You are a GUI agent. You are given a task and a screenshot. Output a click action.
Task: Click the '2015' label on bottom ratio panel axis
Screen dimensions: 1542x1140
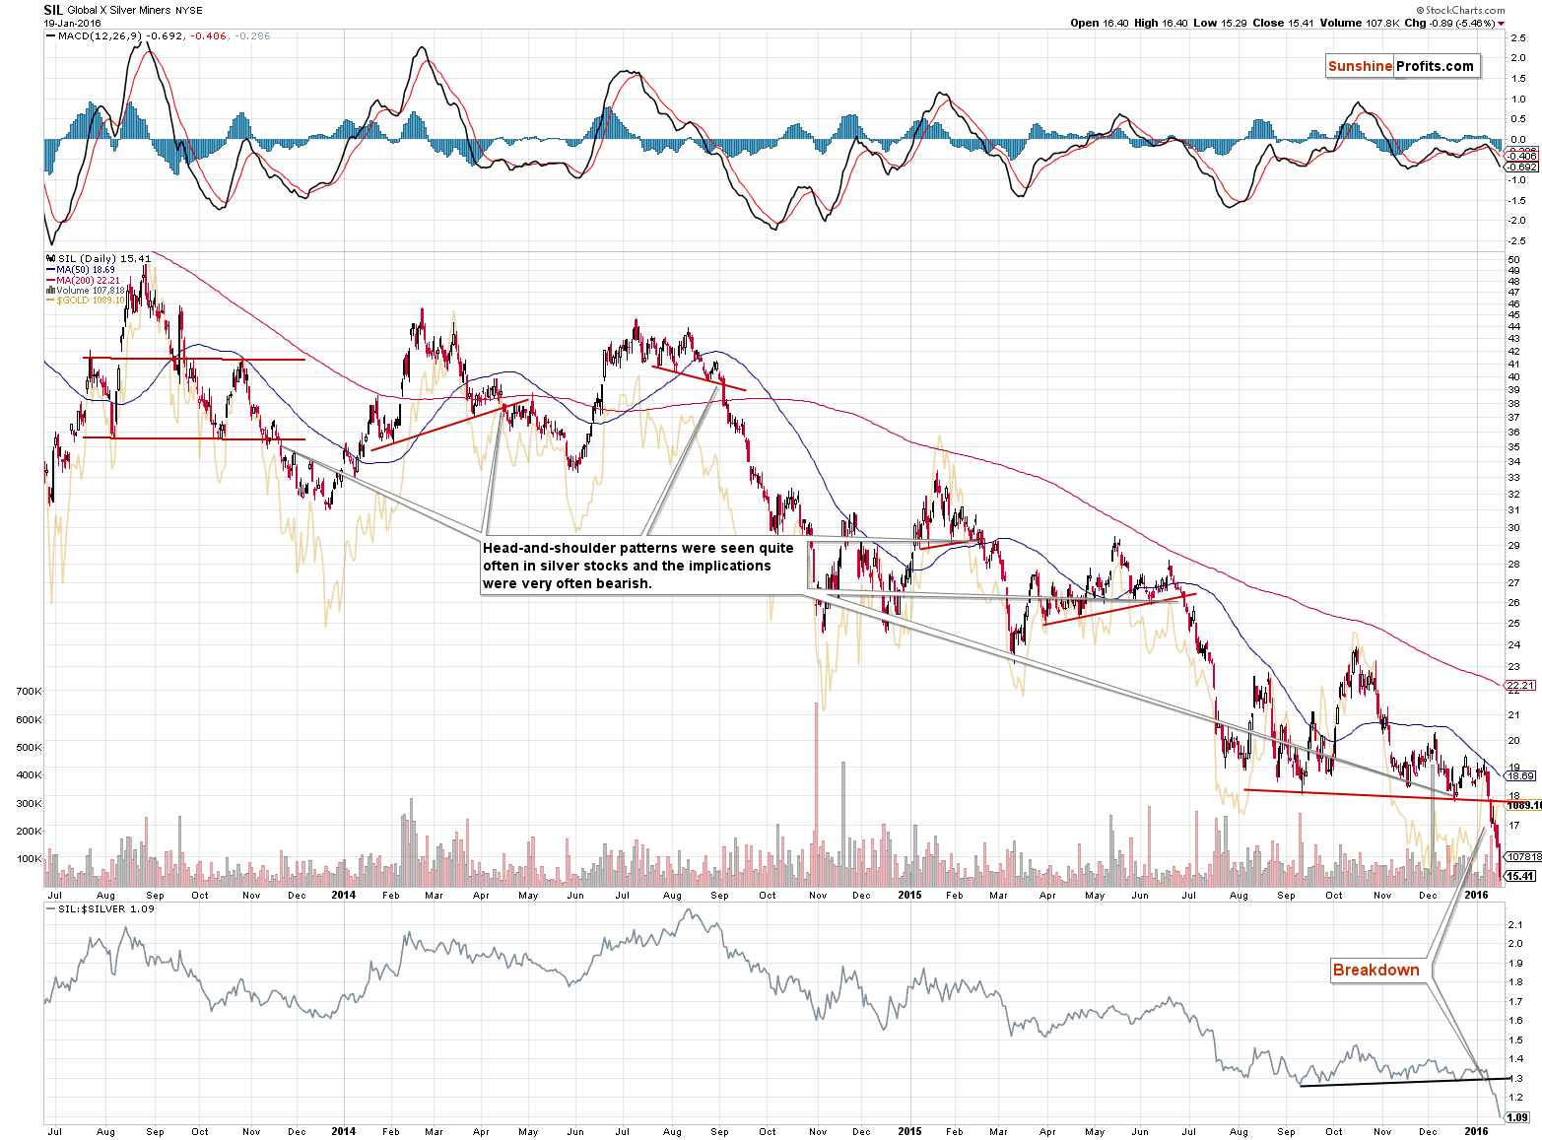[x=909, y=1131]
